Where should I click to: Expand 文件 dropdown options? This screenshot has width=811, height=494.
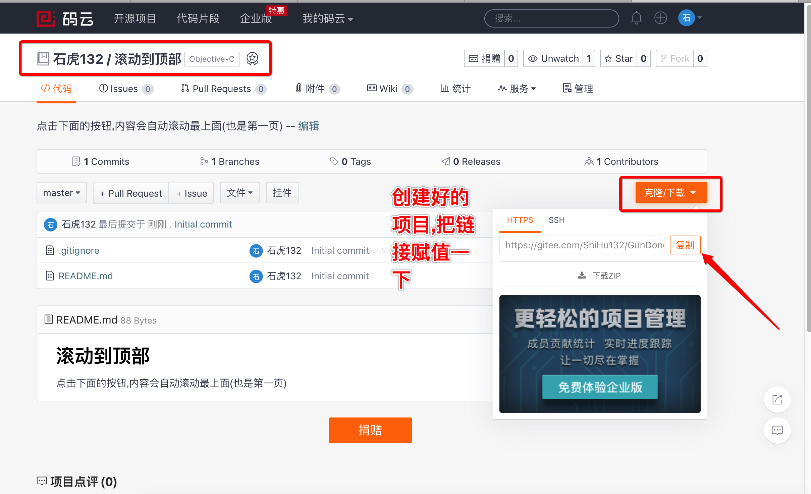pos(240,193)
